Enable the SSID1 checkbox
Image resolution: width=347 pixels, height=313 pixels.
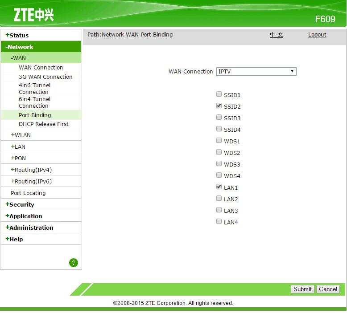tap(219, 94)
